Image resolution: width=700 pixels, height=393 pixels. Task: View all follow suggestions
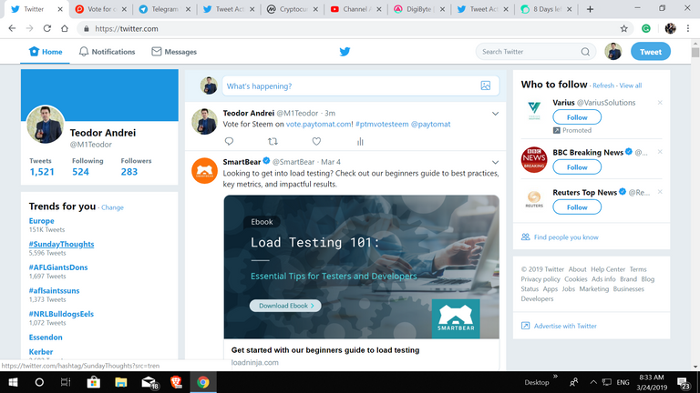(631, 86)
